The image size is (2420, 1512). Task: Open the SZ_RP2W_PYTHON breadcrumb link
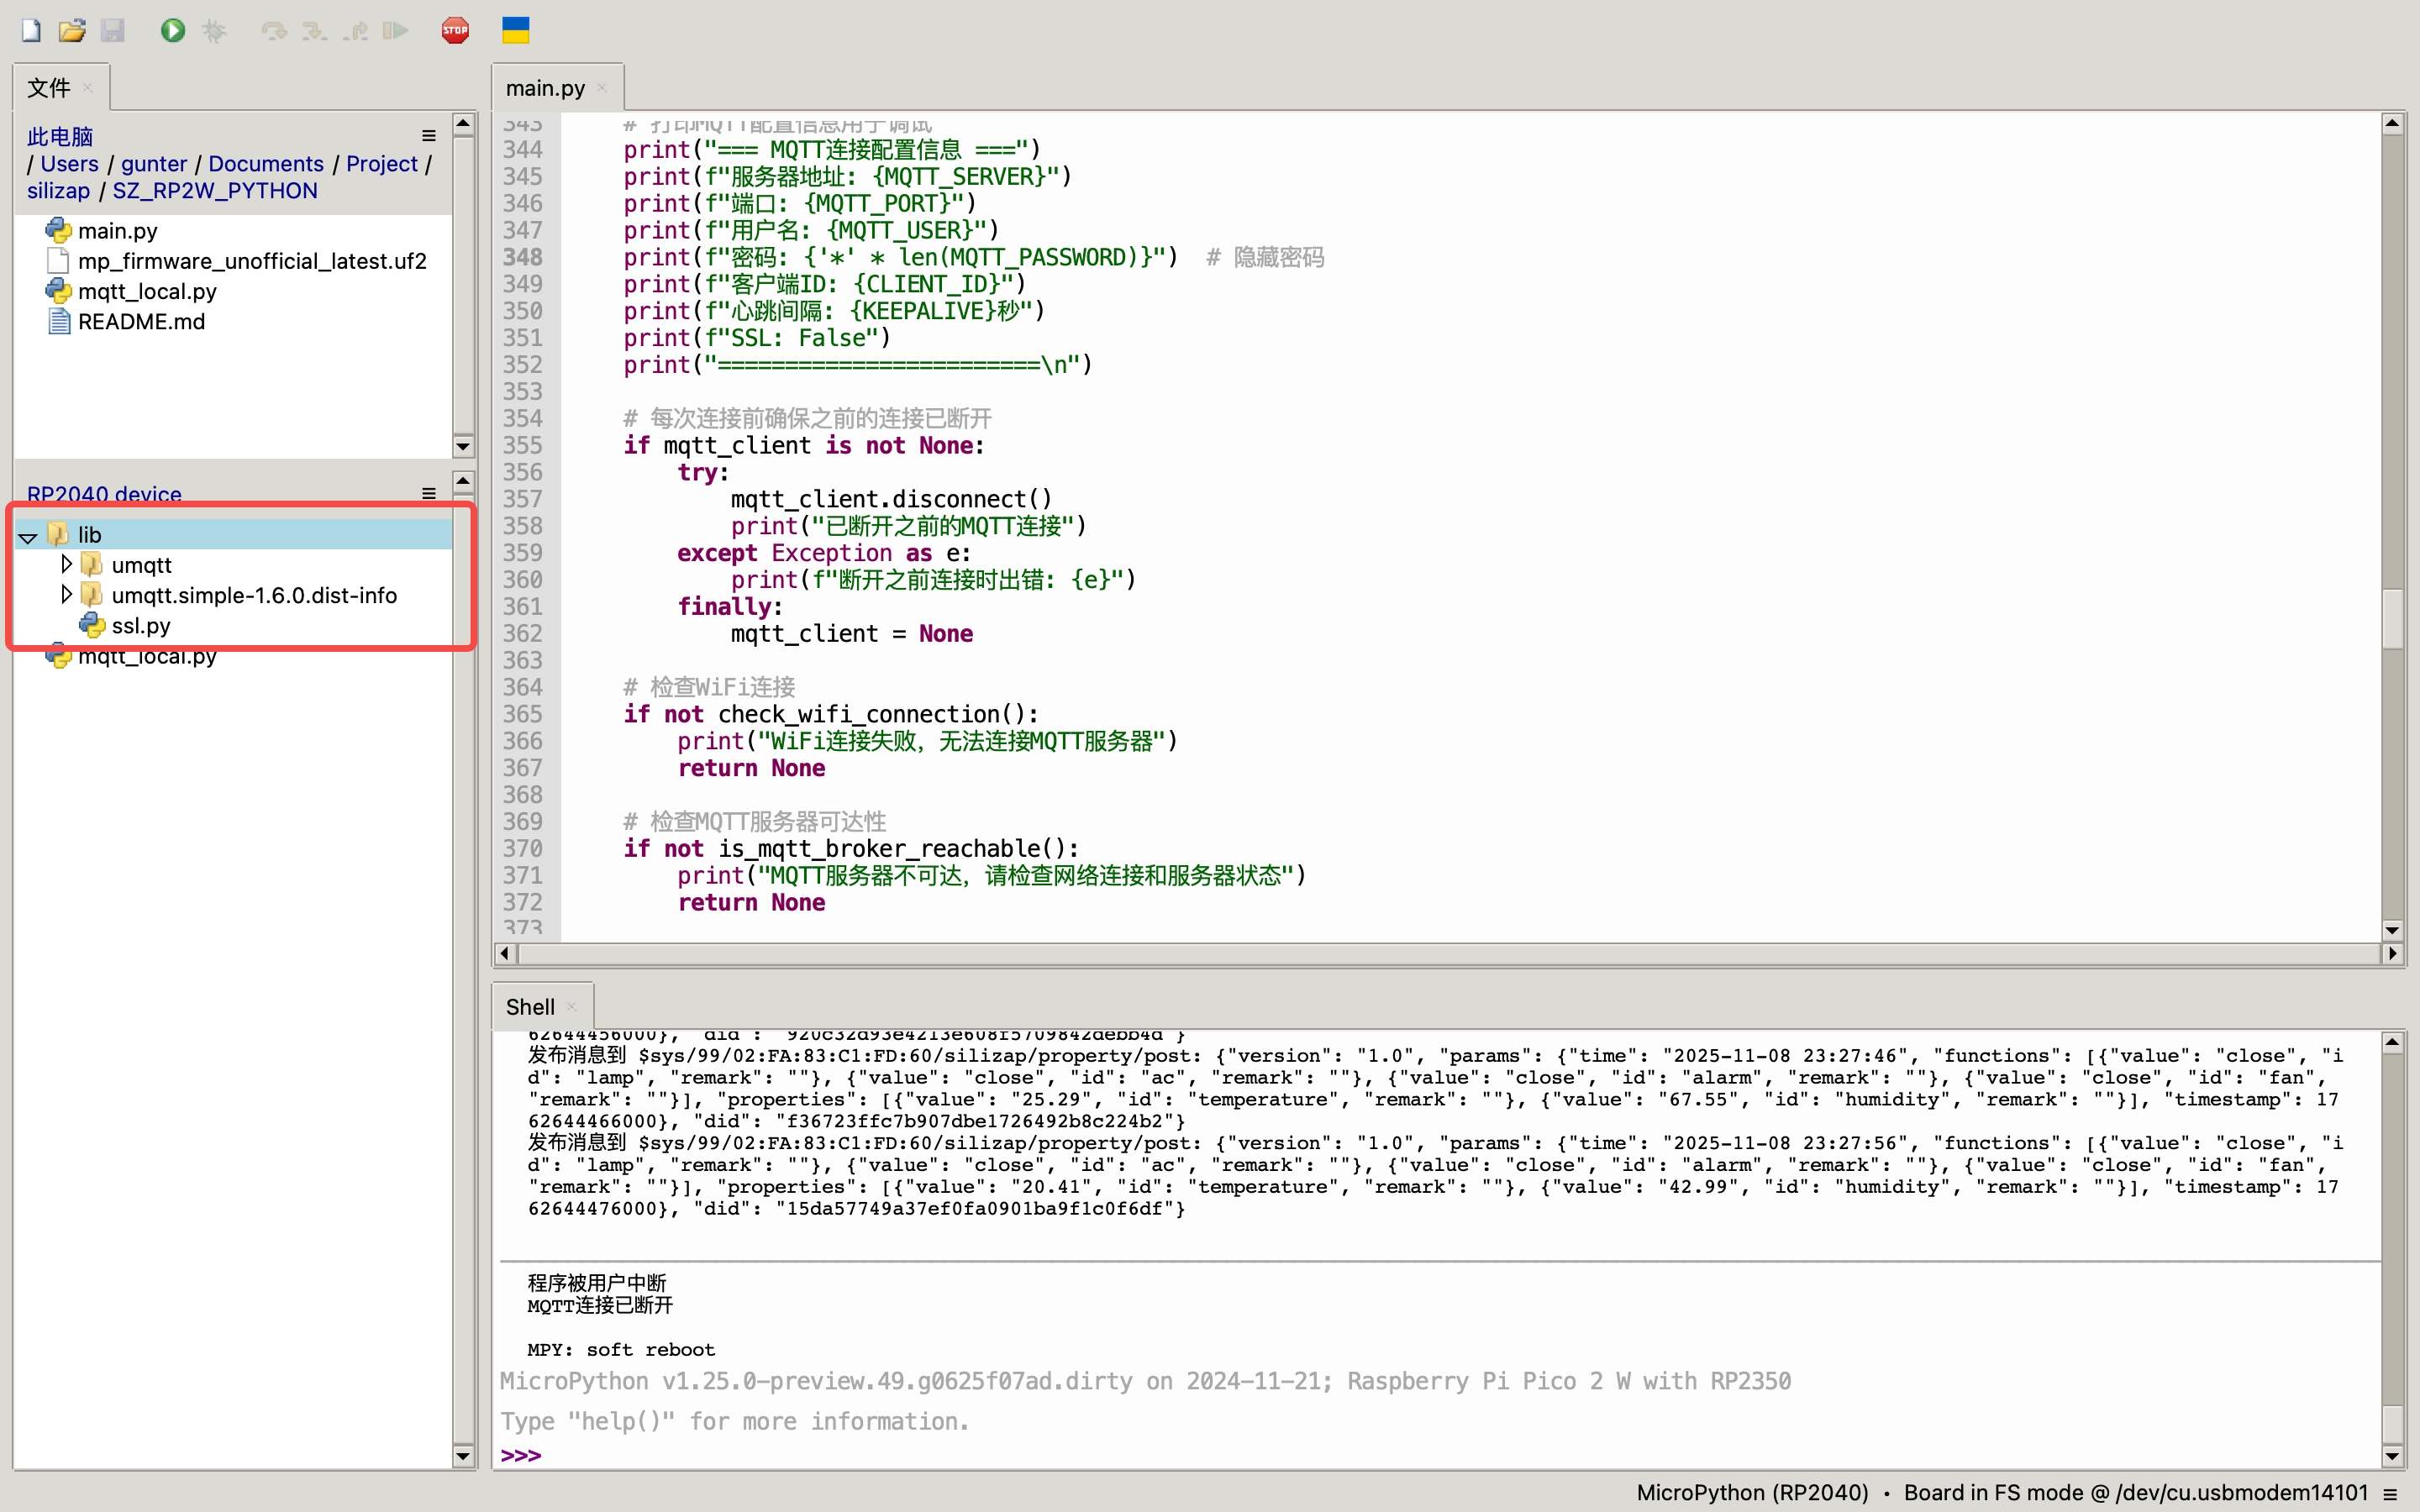(x=214, y=190)
